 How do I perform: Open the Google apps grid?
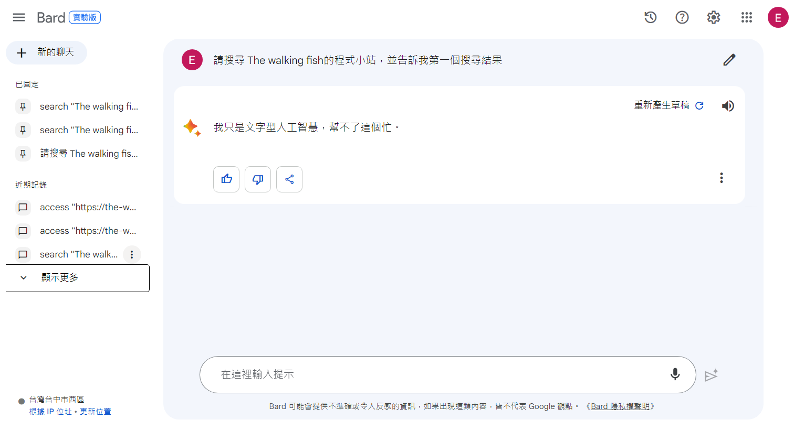[747, 17]
